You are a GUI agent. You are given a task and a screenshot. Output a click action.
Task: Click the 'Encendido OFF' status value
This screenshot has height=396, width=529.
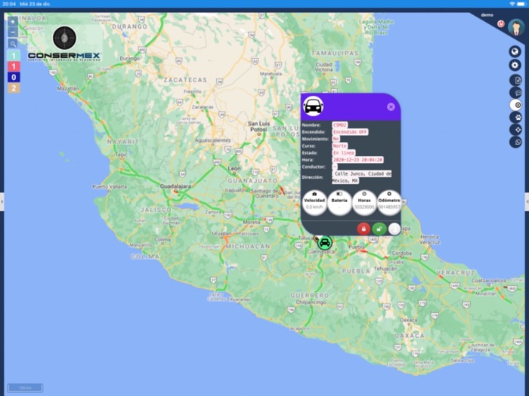pos(350,132)
